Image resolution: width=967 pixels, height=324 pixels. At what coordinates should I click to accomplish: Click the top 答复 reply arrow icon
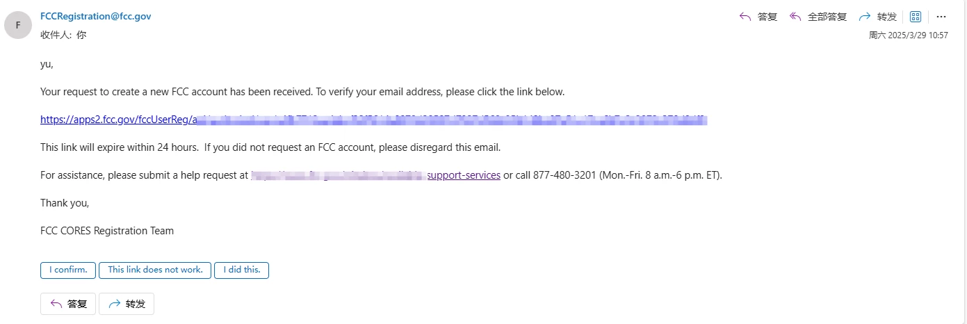(x=745, y=17)
